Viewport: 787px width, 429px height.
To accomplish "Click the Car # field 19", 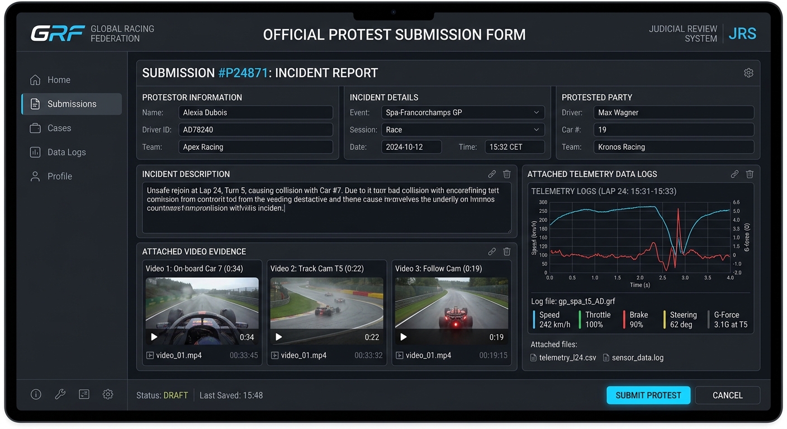I will 674,130.
